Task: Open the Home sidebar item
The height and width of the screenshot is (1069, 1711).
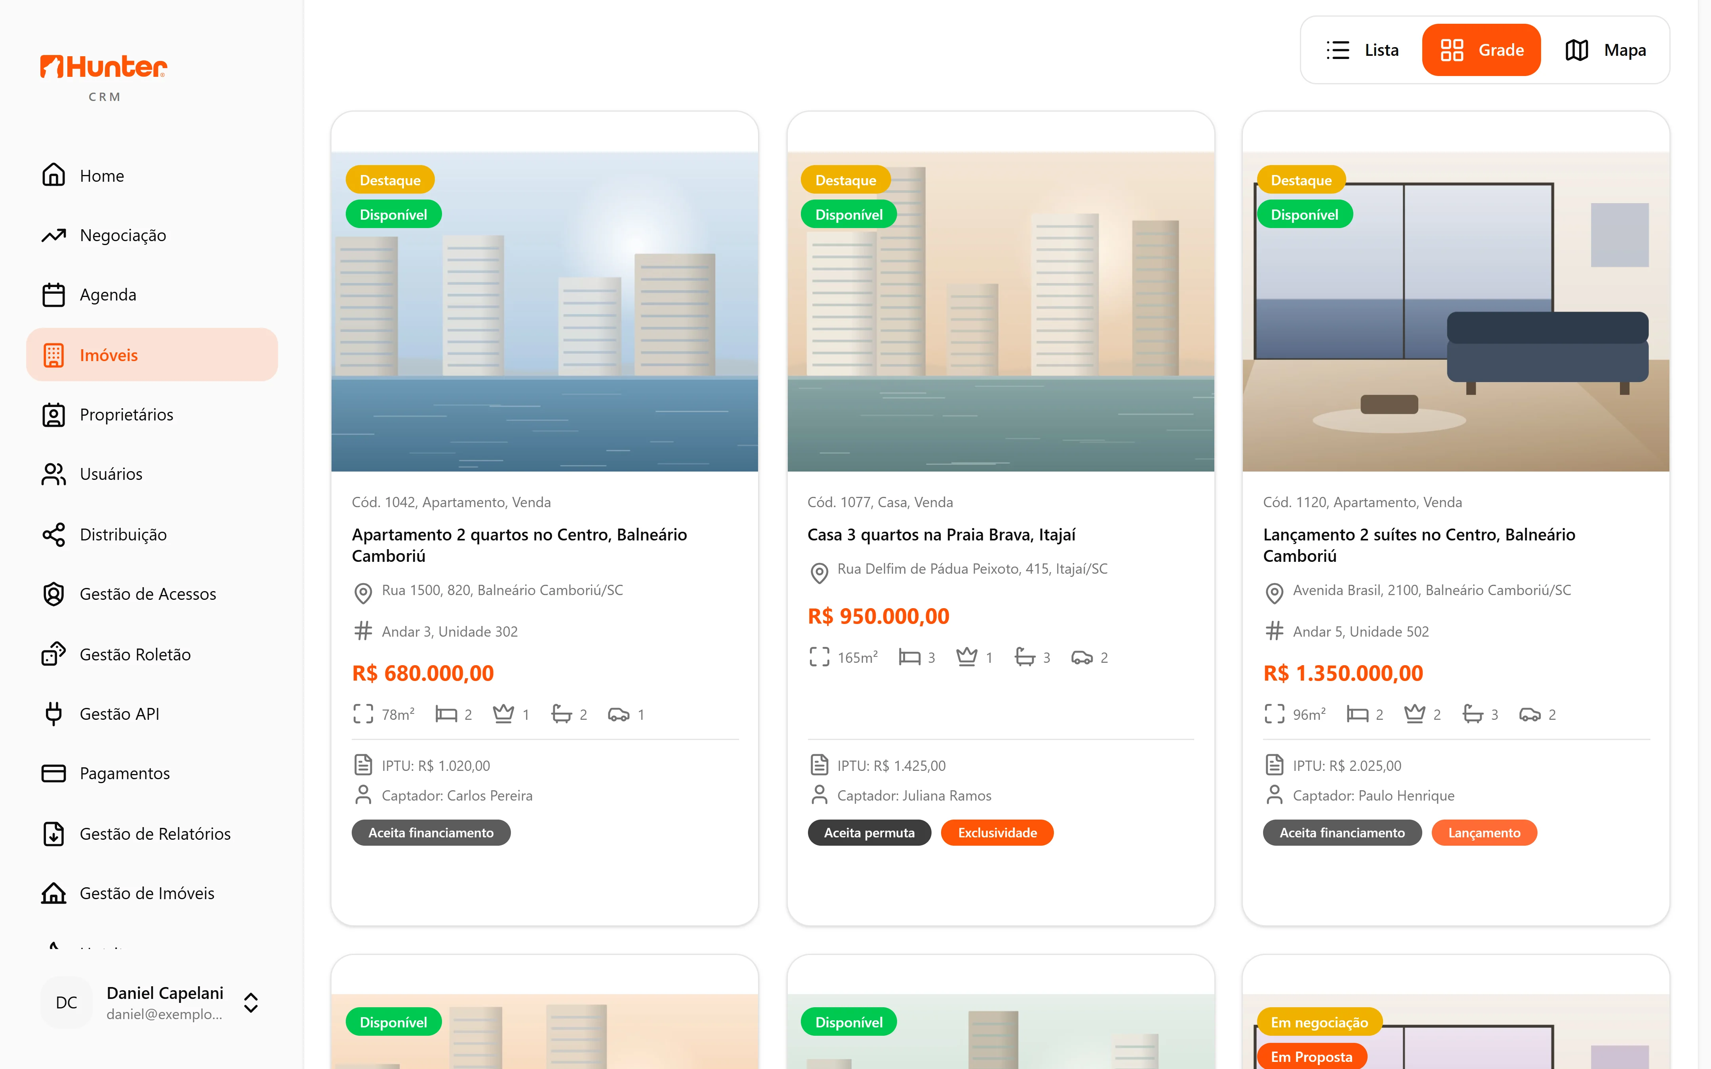Action: click(152, 175)
